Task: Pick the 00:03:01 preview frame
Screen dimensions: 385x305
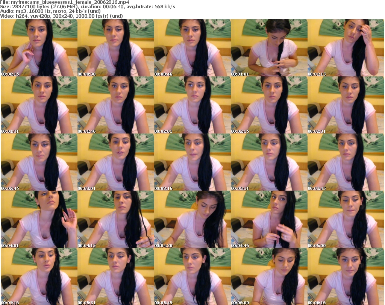Action: [116, 162]
